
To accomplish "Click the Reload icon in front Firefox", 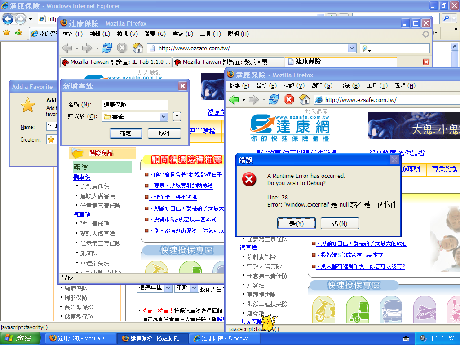I will click(274, 99).
